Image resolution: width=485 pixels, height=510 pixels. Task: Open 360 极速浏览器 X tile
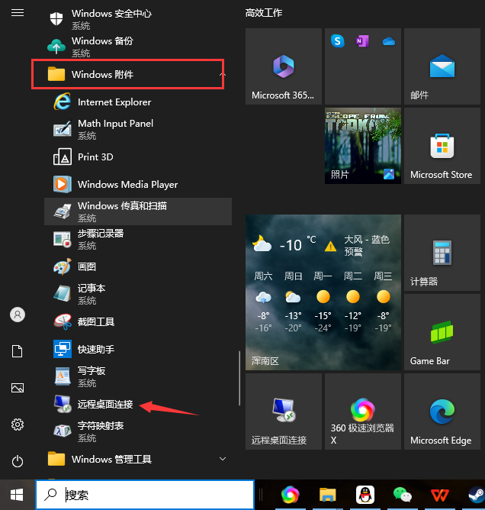click(x=362, y=412)
